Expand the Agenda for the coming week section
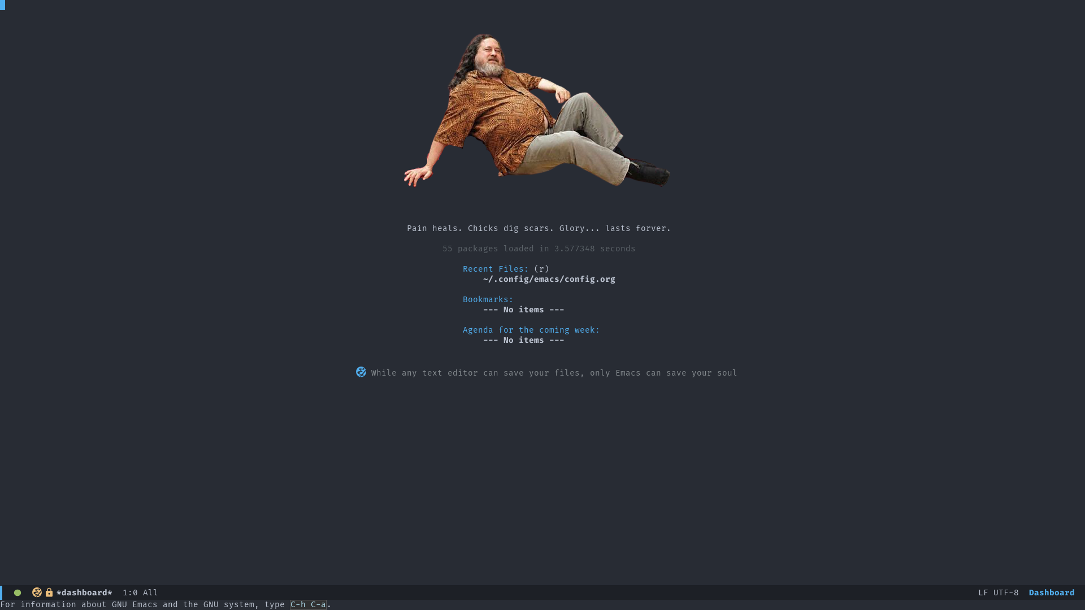 pyautogui.click(x=531, y=330)
